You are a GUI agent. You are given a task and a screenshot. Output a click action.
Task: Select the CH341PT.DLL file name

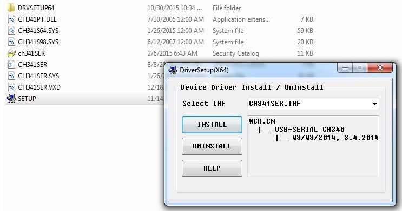[x=37, y=19]
